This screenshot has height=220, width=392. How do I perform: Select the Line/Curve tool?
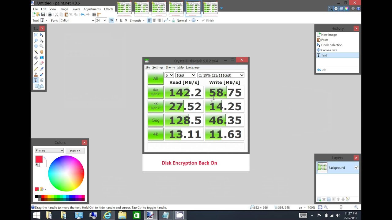[42, 80]
